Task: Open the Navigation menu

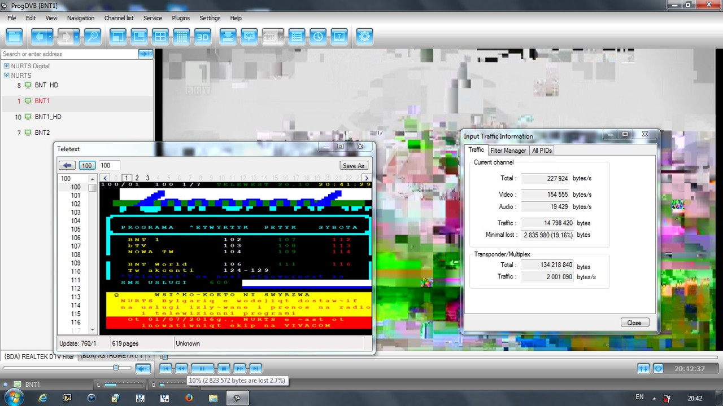Action: 81,18
